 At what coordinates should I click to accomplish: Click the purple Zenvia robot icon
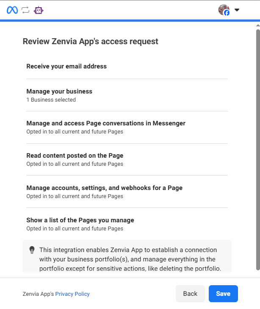[x=39, y=10]
